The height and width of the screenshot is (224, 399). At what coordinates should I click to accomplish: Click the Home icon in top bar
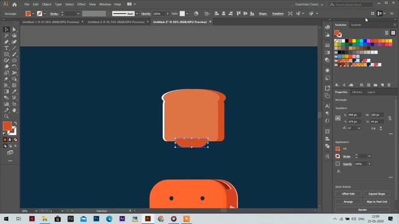click(x=14, y=4)
